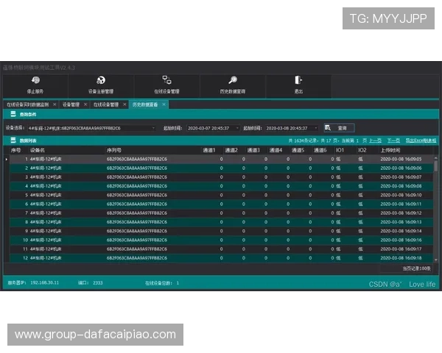The height and width of the screenshot is (353, 442).
Task: Sort by the 上传时间 column header
Action: (x=390, y=150)
